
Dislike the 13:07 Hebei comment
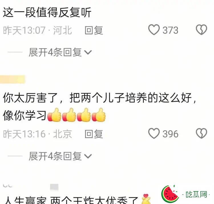(201, 30)
